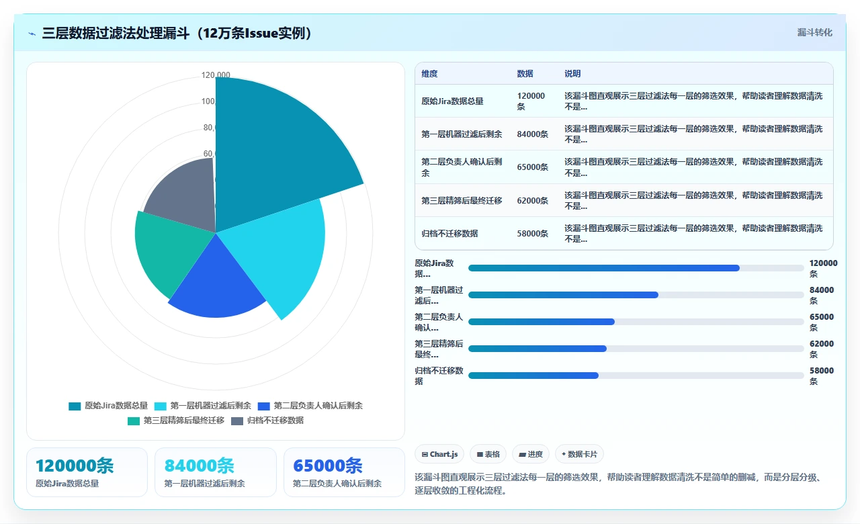Image resolution: width=860 pixels, height=524 pixels.
Task: Click the 第三层精筛后最终 progress bar
Action: tap(636, 349)
